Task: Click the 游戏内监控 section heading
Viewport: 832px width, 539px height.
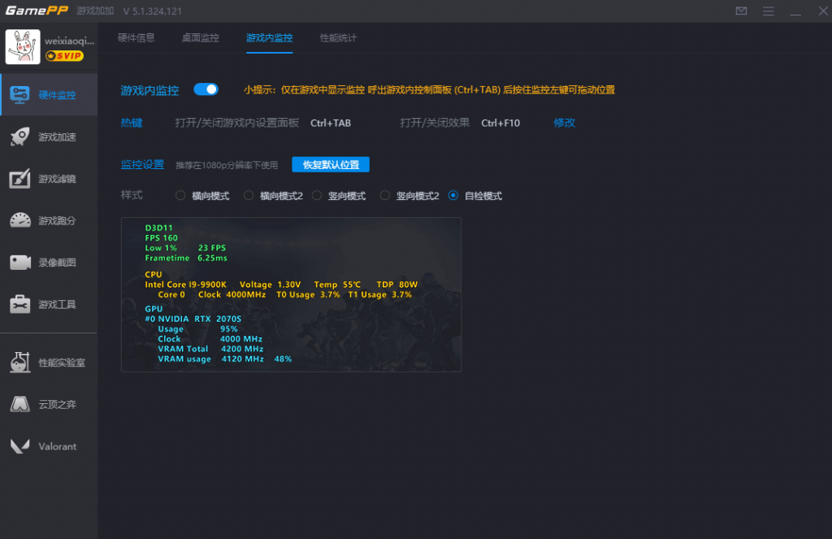Action: 149,90
